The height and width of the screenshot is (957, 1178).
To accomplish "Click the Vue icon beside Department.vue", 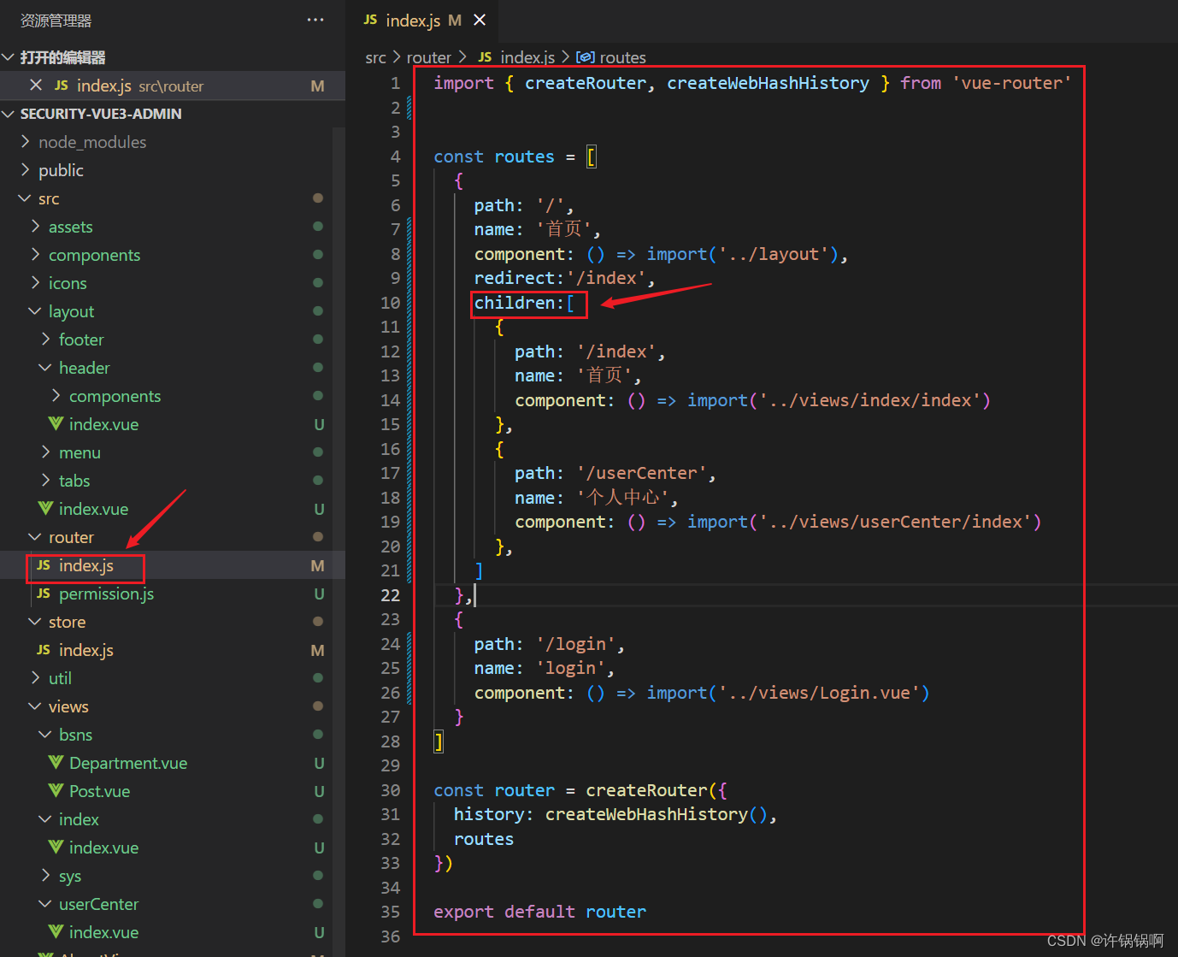I will click(x=56, y=762).
